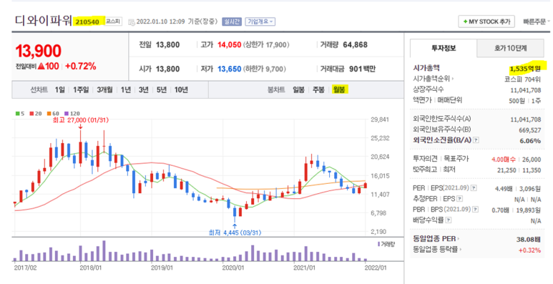Click the help icon beside PER EPS(2021.09)
The width and height of the screenshot is (553, 284).
coord(474,188)
